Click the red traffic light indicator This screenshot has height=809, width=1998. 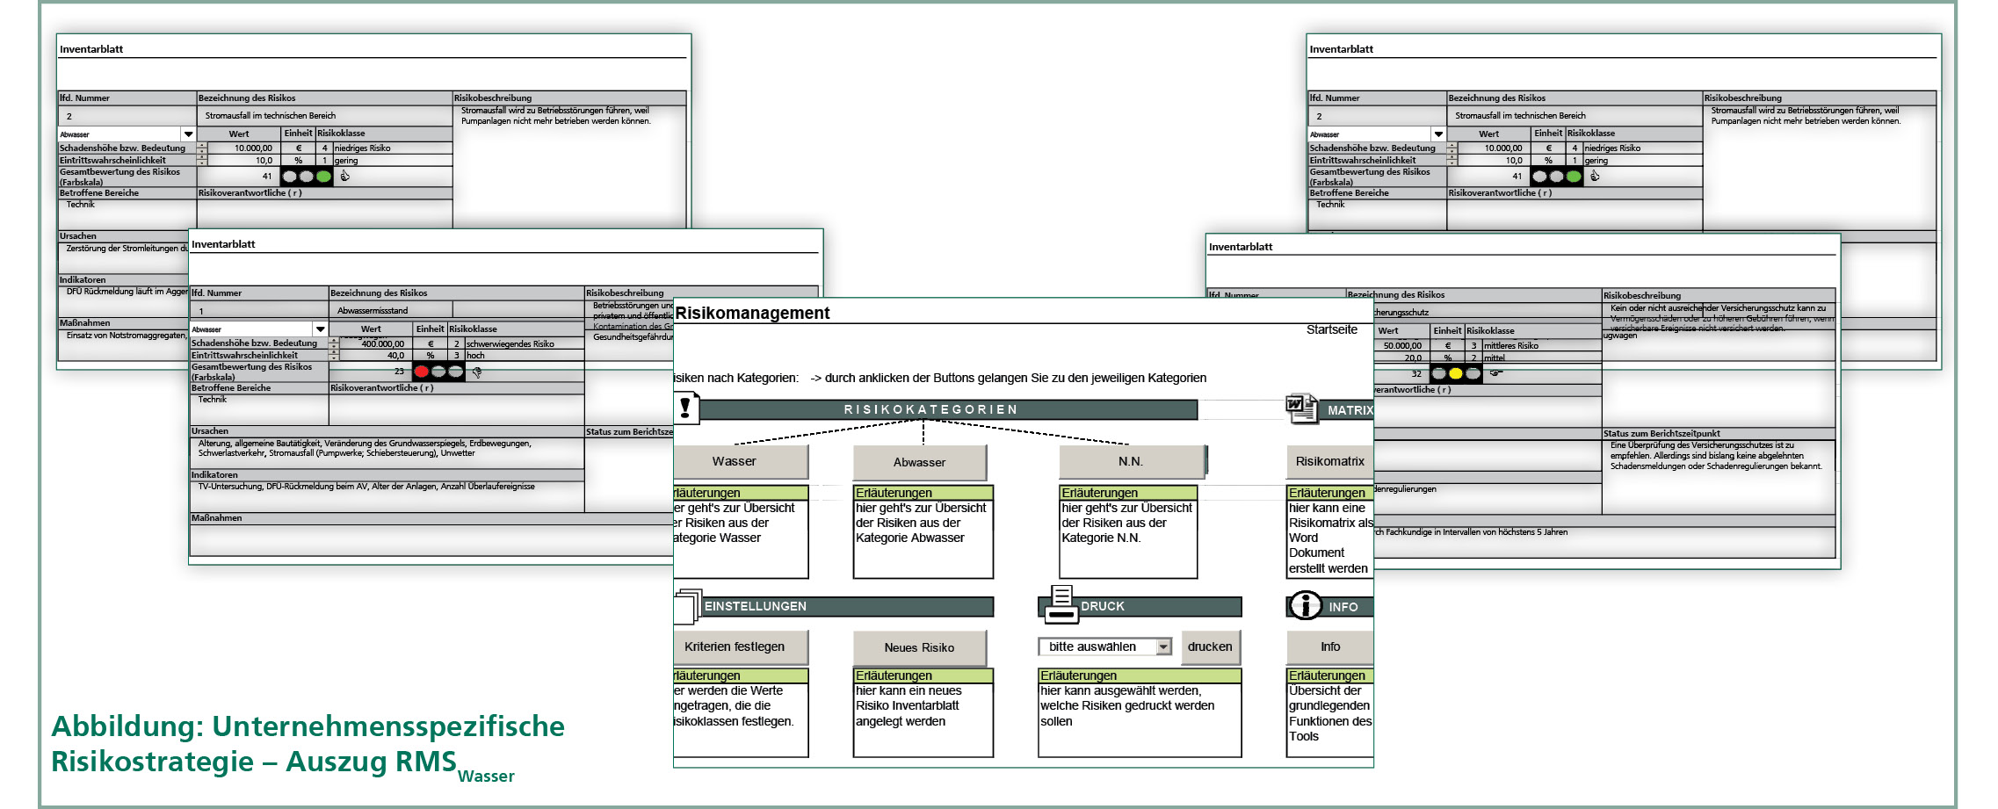coord(422,372)
